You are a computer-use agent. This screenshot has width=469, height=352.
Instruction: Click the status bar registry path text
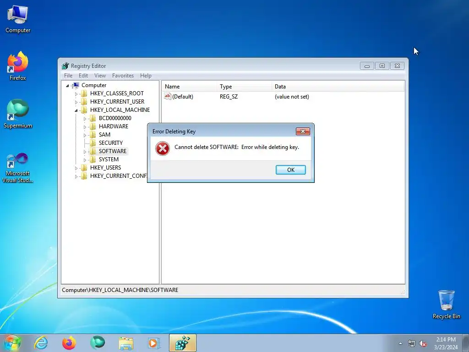click(x=120, y=290)
